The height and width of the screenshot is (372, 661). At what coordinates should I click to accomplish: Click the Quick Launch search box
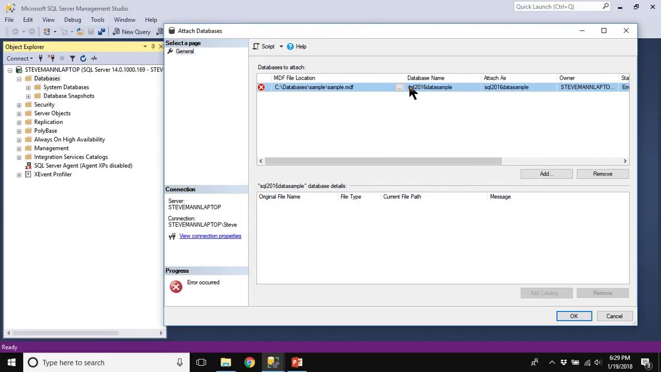[562, 7]
